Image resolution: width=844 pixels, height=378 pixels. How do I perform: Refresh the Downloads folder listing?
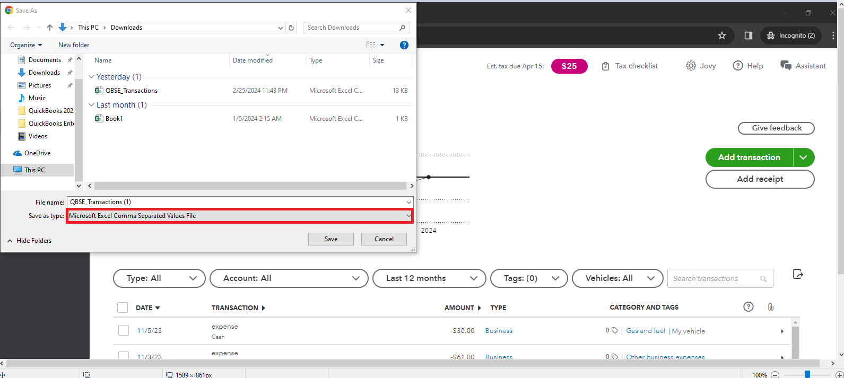(x=291, y=28)
